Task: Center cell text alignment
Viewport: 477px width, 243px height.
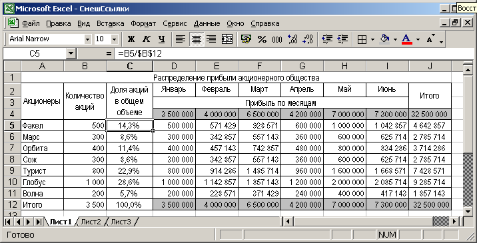Action: (197, 39)
